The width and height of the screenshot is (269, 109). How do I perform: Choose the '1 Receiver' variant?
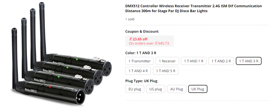click(167, 61)
